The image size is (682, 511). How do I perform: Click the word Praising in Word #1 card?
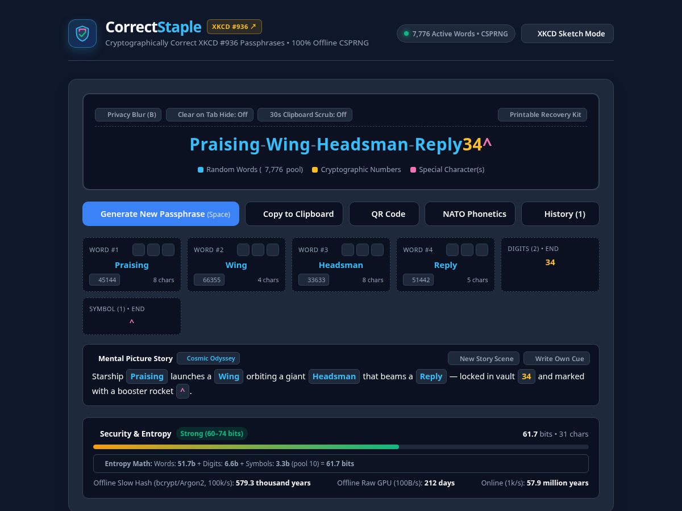(x=132, y=265)
